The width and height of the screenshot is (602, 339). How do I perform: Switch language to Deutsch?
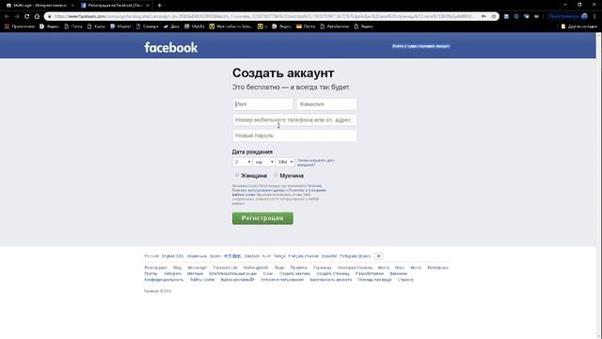point(252,256)
